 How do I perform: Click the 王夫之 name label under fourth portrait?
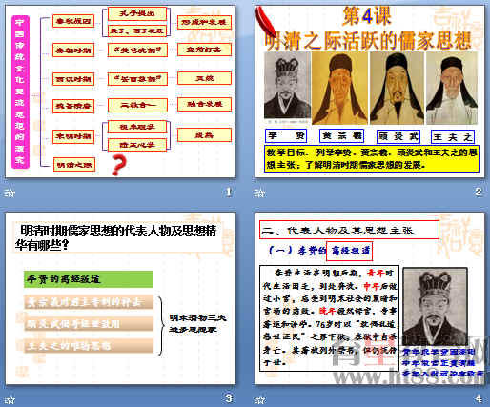coord(453,137)
